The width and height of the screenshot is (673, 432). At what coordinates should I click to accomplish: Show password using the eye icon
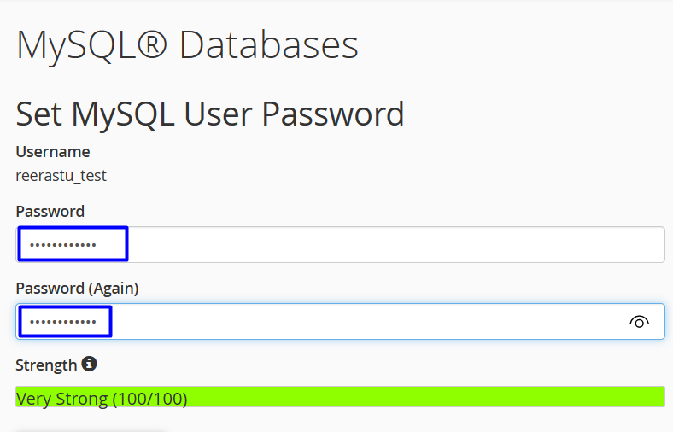639,322
